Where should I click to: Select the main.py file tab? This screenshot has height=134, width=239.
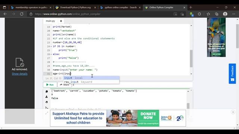pos(50,21)
